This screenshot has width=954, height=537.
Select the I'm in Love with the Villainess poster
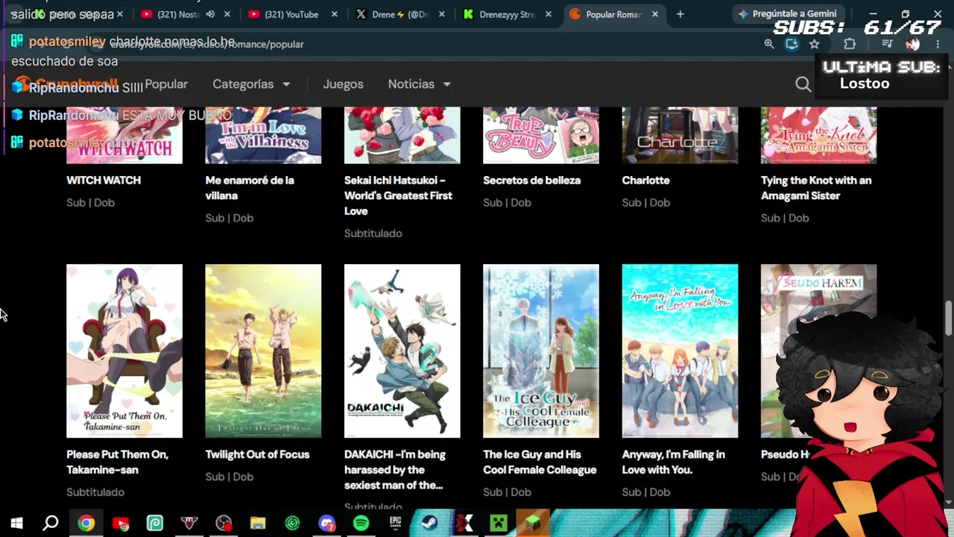[x=263, y=135]
